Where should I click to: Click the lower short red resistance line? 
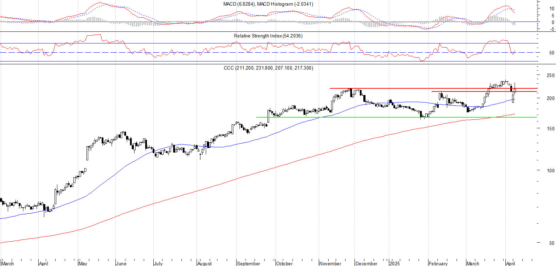click(484, 91)
